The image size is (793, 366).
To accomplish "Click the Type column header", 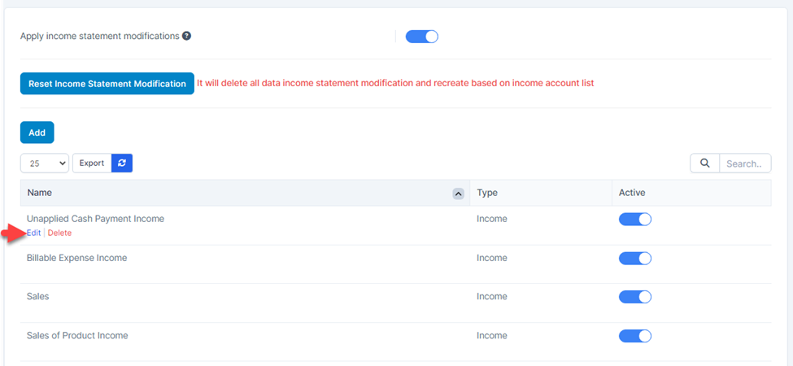I will (x=487, y=193).
